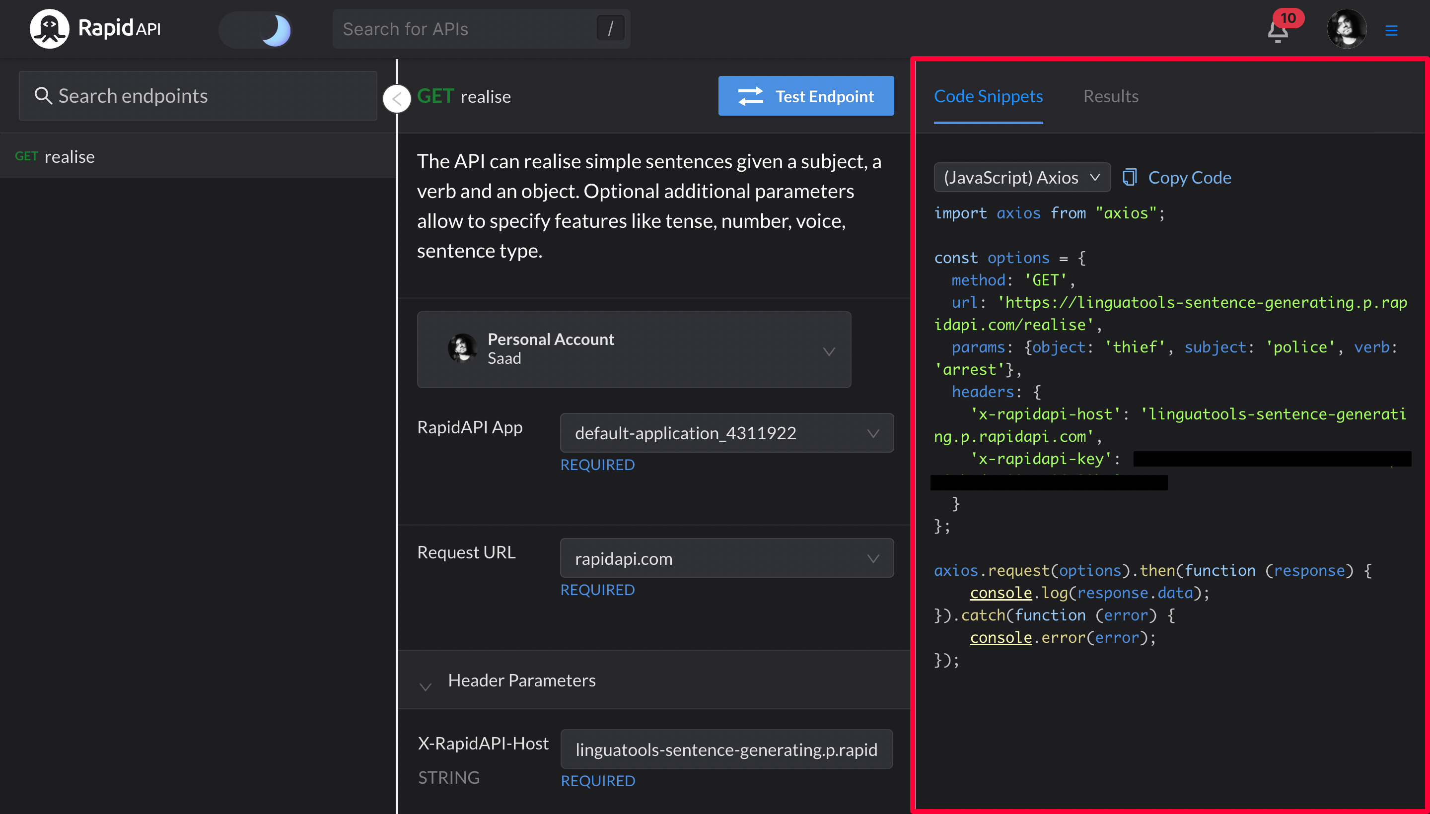1430x814 pixels.
Task: Switch to the Results tab
Action: pyautogui.click(x=1110, y=96)
